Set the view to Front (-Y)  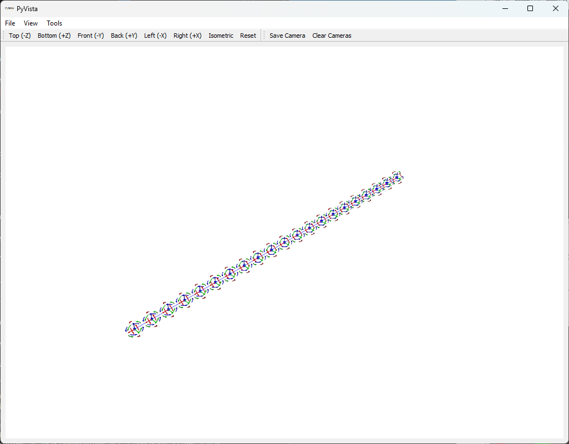click(x=90, y=36)
